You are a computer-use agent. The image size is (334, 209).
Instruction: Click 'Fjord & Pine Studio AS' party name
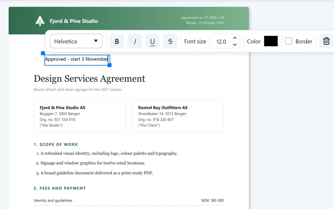click(x=63, y=108)
